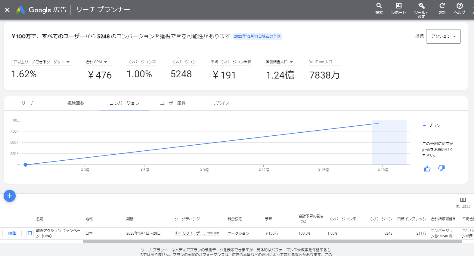The height and width of the screenshot is (256, 474).
Task: Click the horizontal table scrollbar
Action: [272, 241]
